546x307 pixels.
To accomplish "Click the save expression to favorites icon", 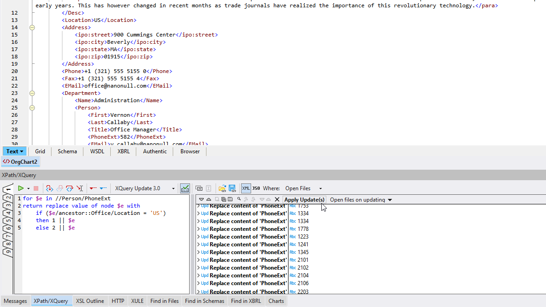I will tap(232, 188).
